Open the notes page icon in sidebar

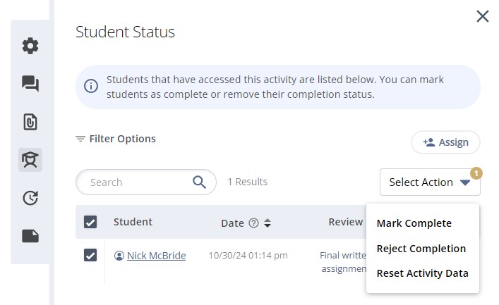[30, 236]
